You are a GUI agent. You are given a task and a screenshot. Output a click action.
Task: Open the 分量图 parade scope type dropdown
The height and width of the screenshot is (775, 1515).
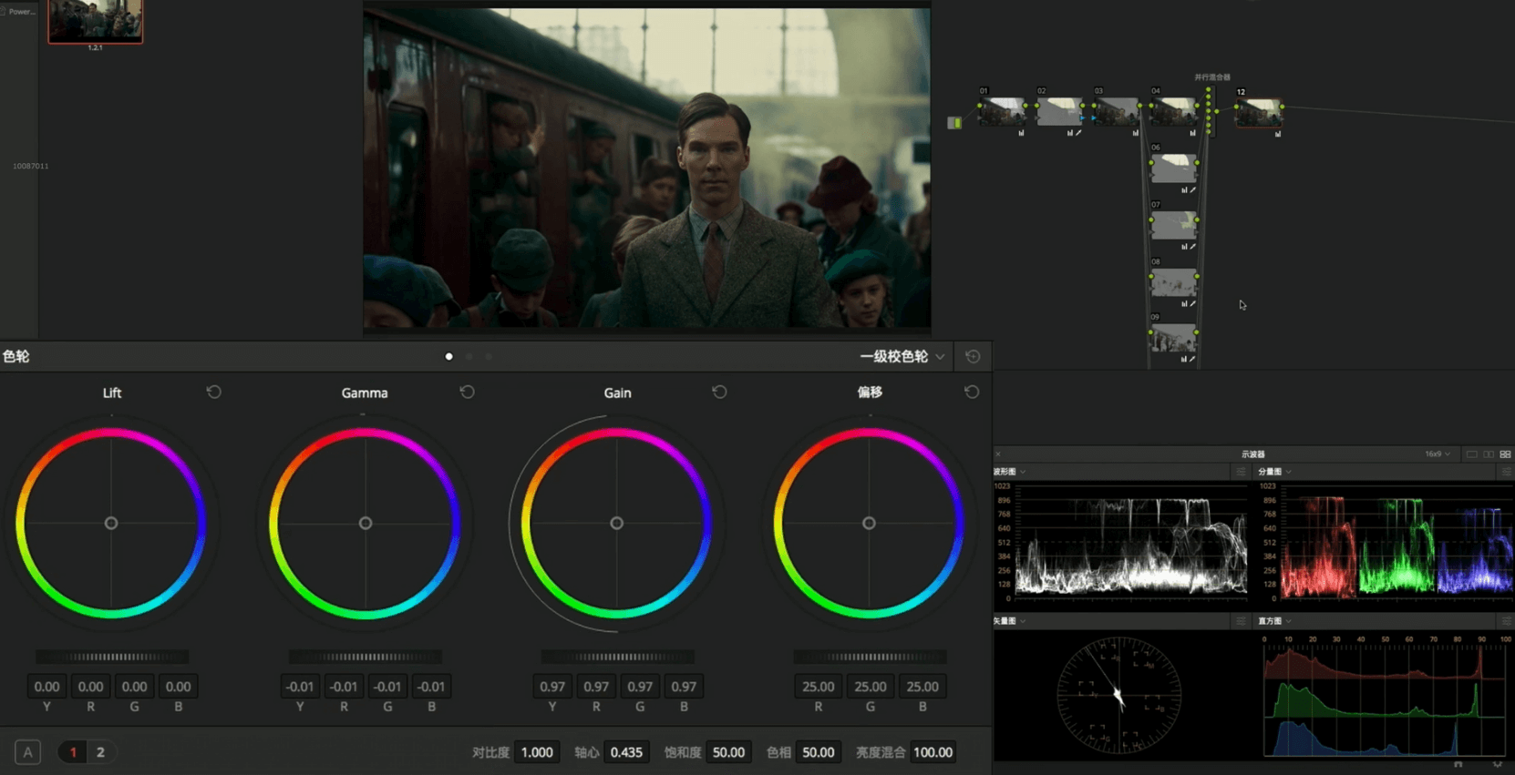pos(1275,472)
